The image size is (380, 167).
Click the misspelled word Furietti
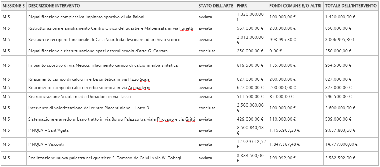tap(186, 29)
